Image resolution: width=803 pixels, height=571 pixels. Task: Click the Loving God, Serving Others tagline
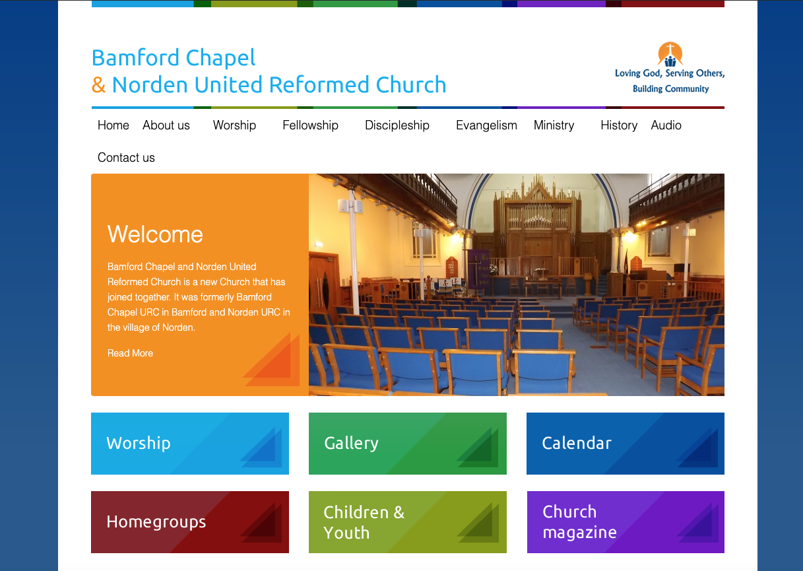[x=670, y=81]
